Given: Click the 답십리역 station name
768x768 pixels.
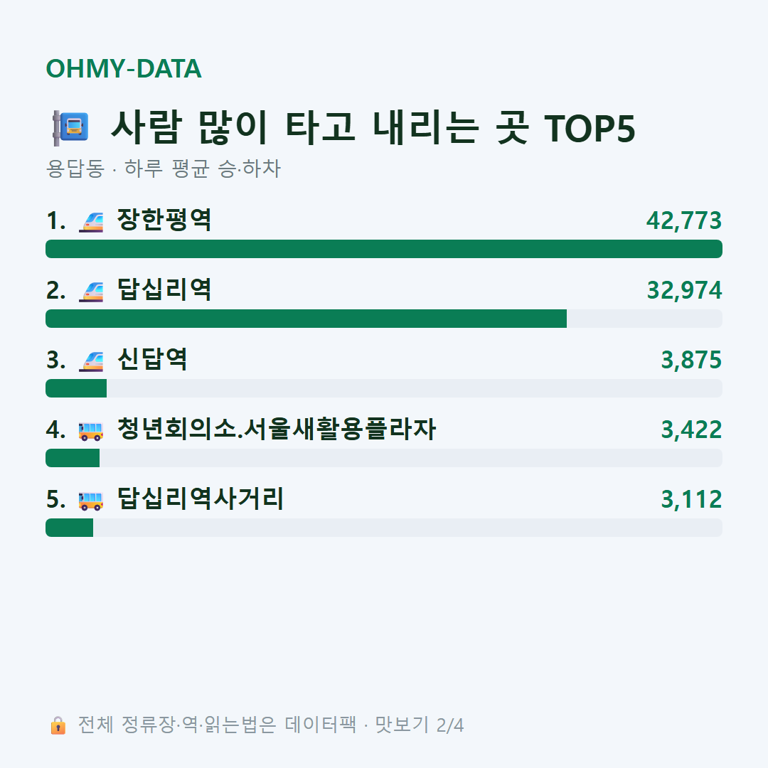Looking at the screenshot, I should [x=164, y=289].
